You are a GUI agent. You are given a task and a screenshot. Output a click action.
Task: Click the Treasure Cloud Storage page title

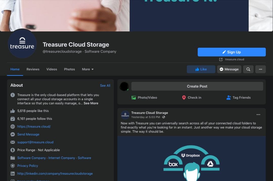point(76,44)
